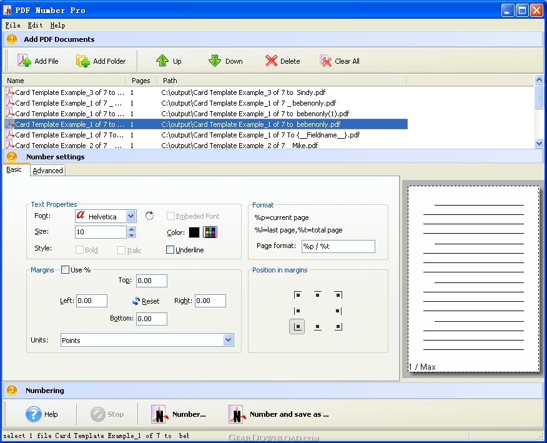Select the row ending in {__Fieldname__}.pdf
The width and height of the screenshot is (547, 443).
pyautogui.click(x=206, y=135)
